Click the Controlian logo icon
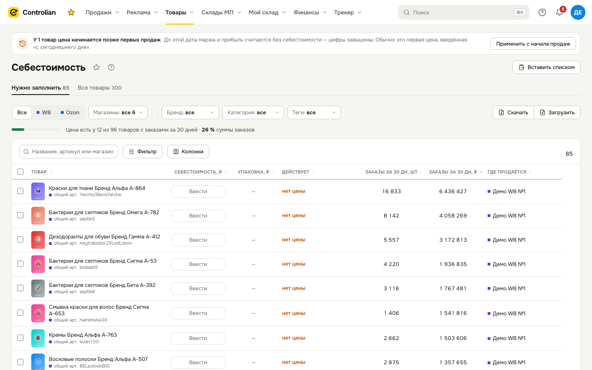 pyautogui.click(x=14, y=12)
